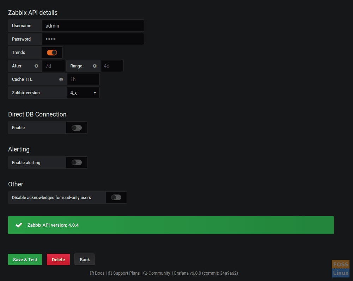
Task: Click into the Password input field
Action: tap(93, 39)
